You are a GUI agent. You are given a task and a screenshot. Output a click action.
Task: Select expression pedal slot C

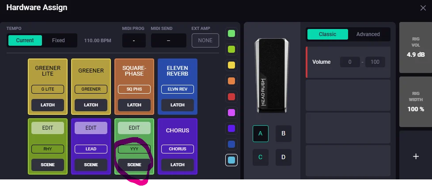tap(260, 157)
